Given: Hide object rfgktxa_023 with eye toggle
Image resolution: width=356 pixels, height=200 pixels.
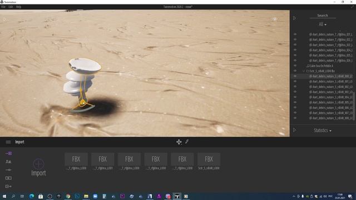Looking at the screenshot, I should tap(295, 44).
